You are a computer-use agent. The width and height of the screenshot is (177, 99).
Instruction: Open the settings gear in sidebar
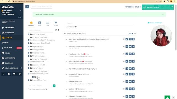point(20,74)
